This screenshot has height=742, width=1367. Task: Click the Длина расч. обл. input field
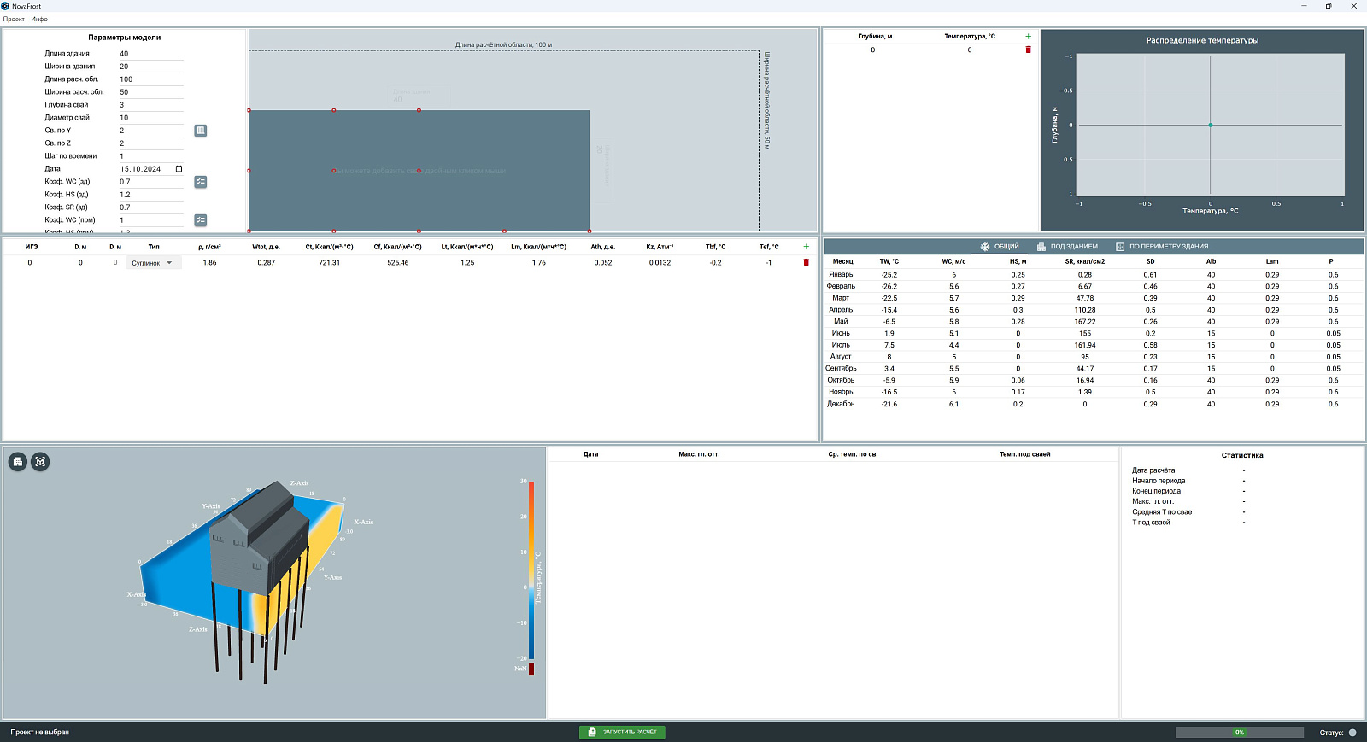(150, 79)
